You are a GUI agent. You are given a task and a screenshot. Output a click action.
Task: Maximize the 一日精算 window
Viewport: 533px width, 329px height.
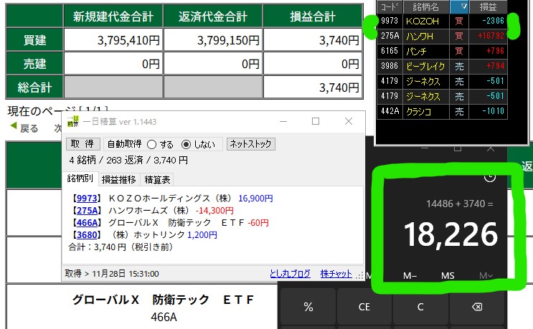[x=316, y=122]
